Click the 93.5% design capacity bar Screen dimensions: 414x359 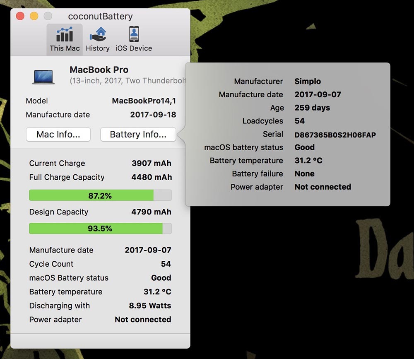click(100, 228)
